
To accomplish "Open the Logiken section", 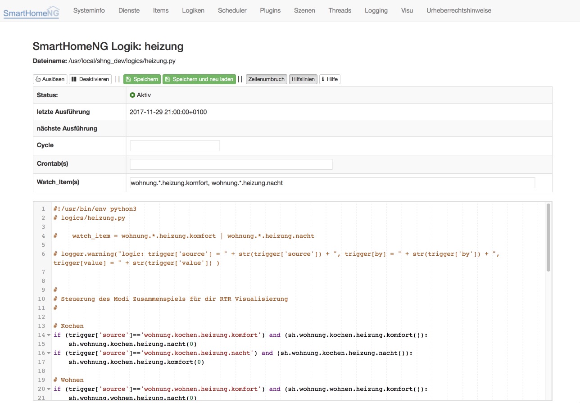I will coord(193,10).
